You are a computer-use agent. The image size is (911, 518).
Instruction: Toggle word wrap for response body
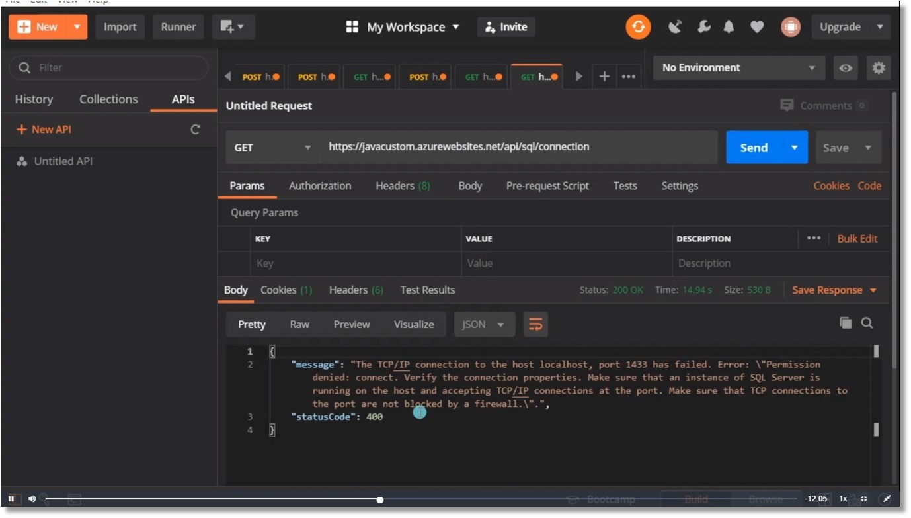[x=535, y=324]
